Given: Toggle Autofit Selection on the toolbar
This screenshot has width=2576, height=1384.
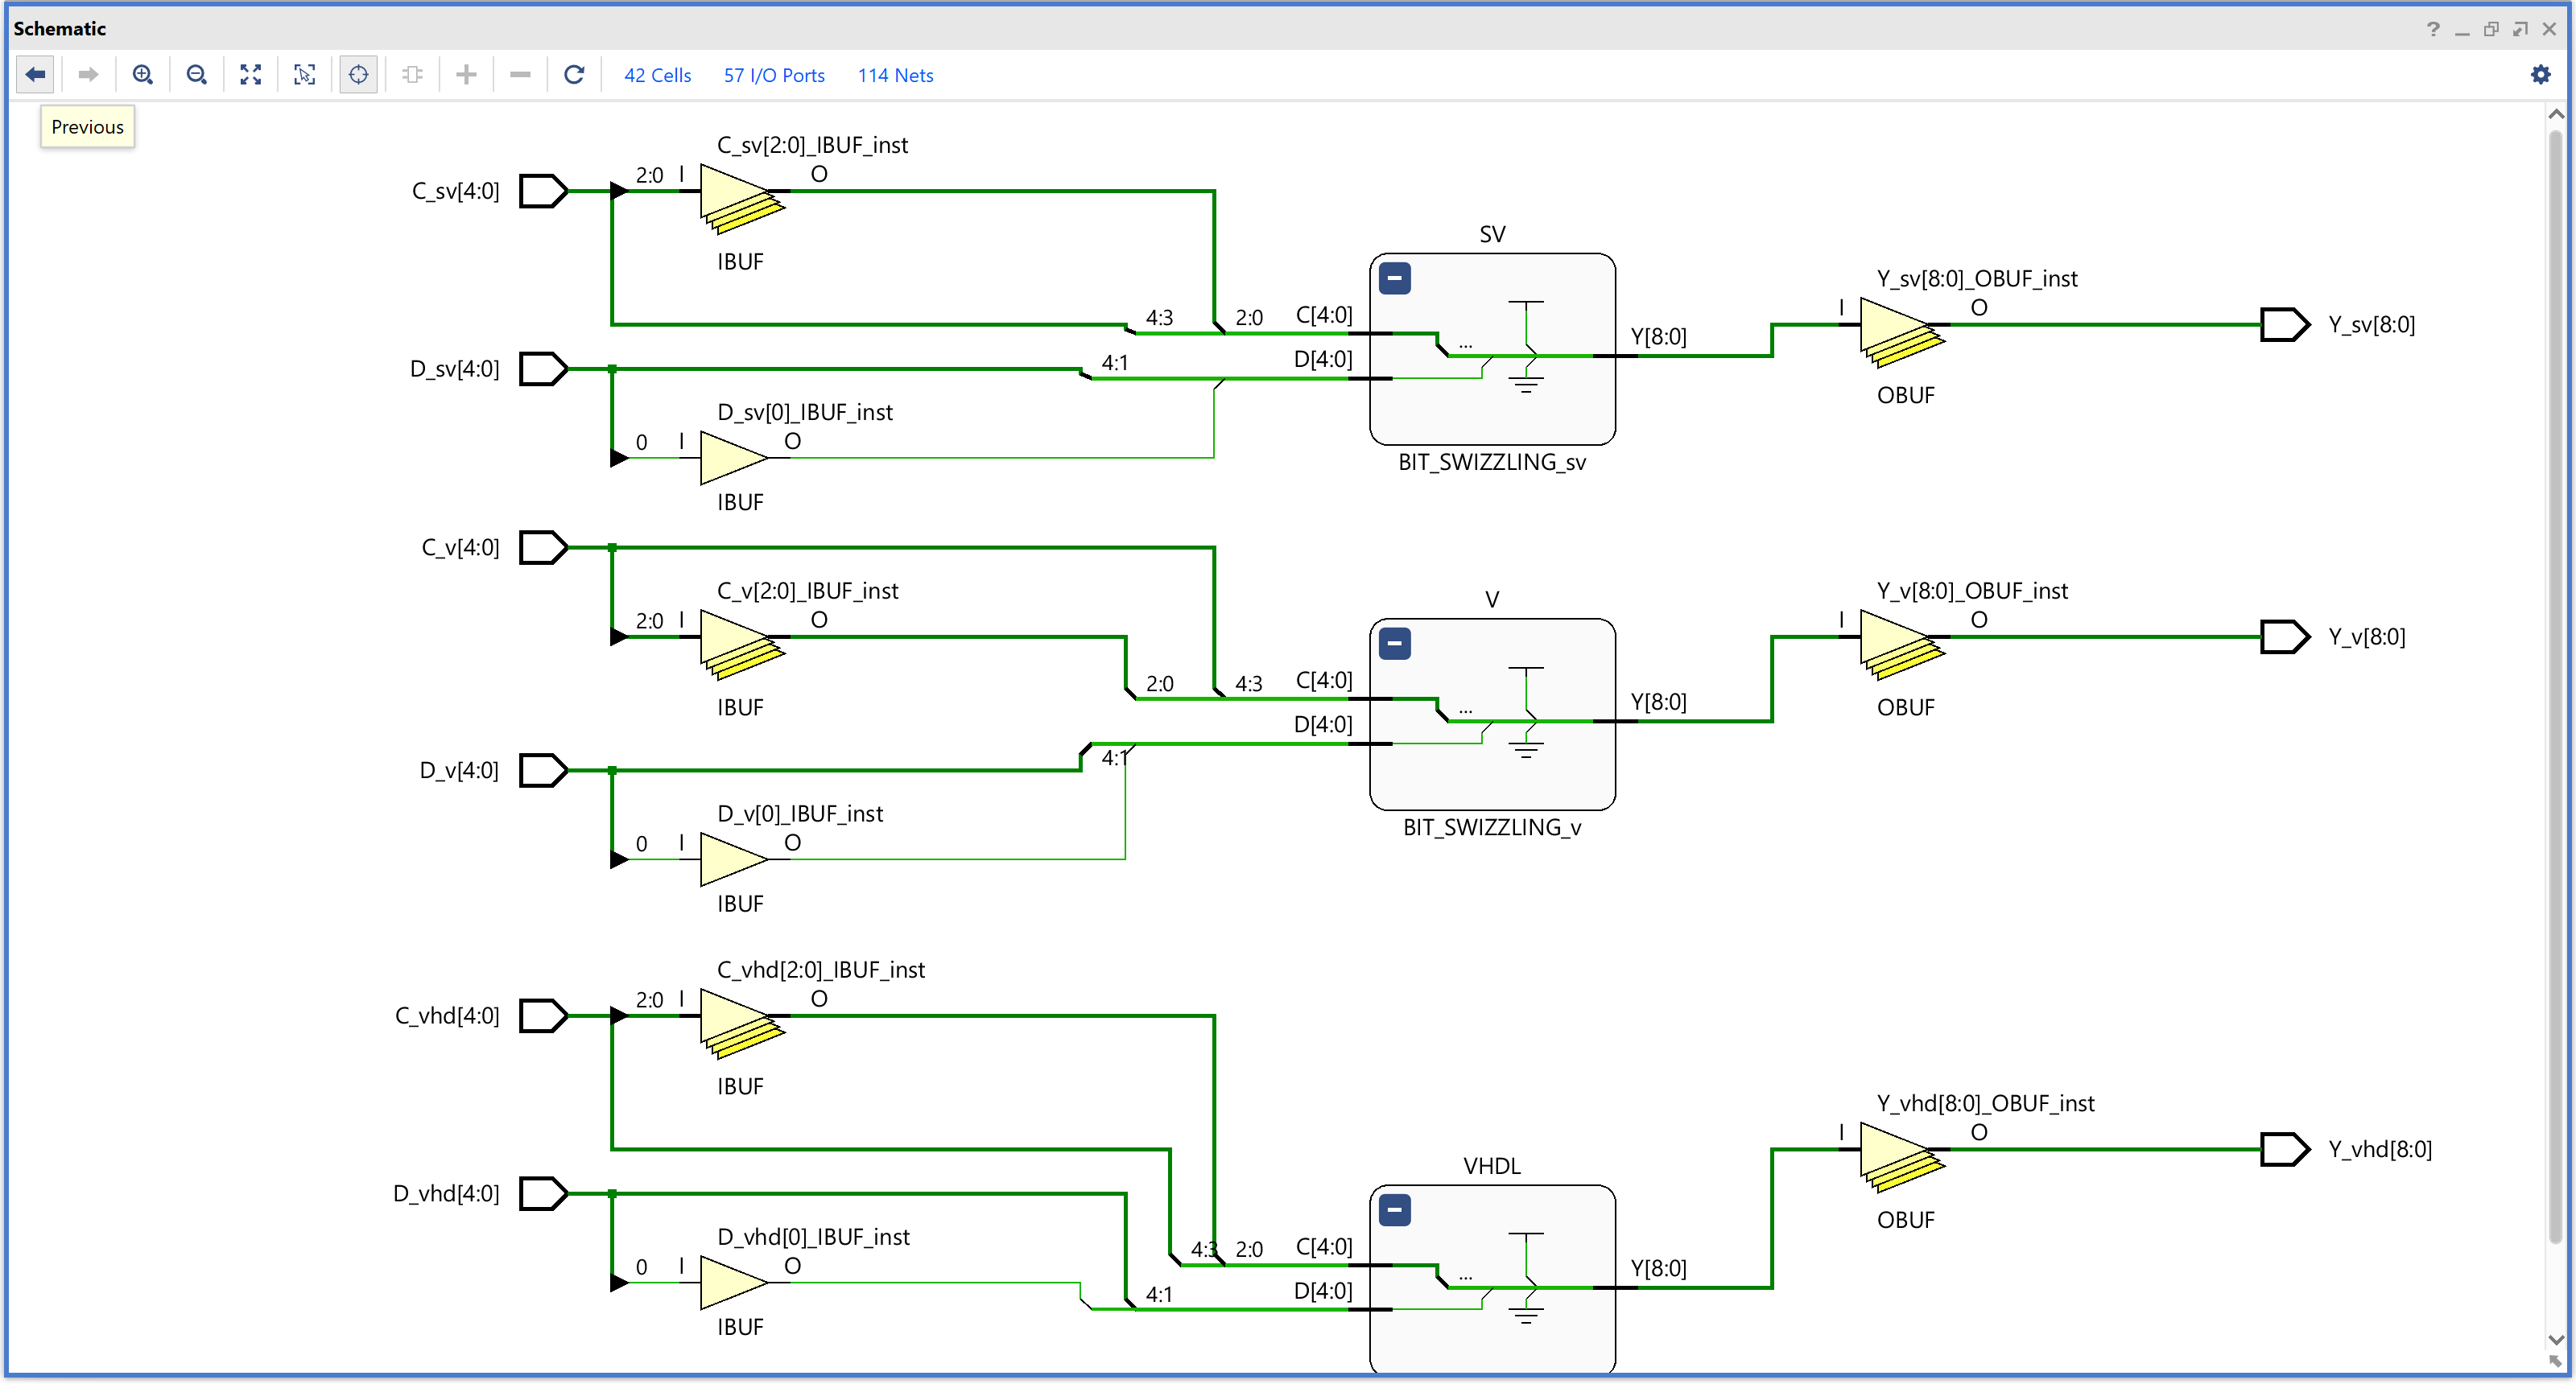Looking at the screenshot, I should tap(358, 75).
